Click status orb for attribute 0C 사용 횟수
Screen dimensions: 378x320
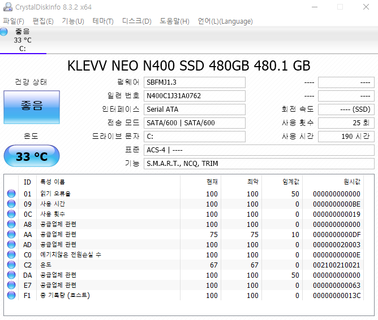tap(11, 214)
